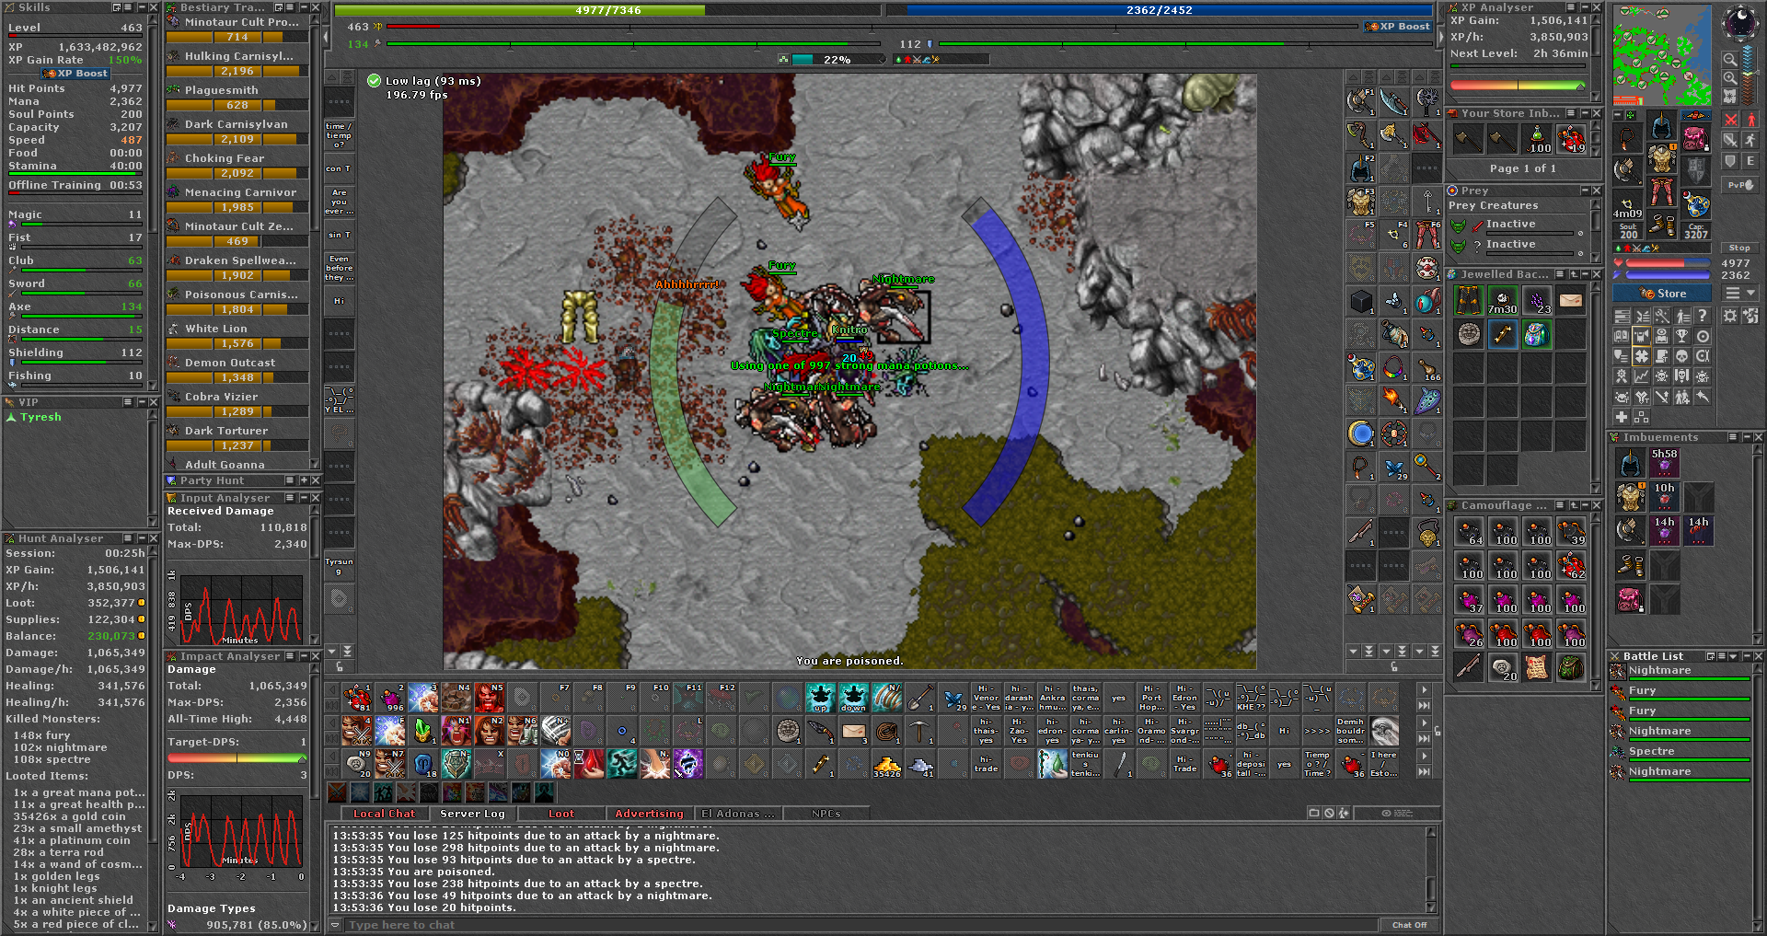The width and height of the screenshot is (1767, 936).
Task: Click the running figure haste spell hotkey
Action: (x=621, y=765)
